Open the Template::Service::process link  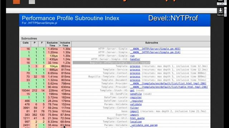coord(135,70)
